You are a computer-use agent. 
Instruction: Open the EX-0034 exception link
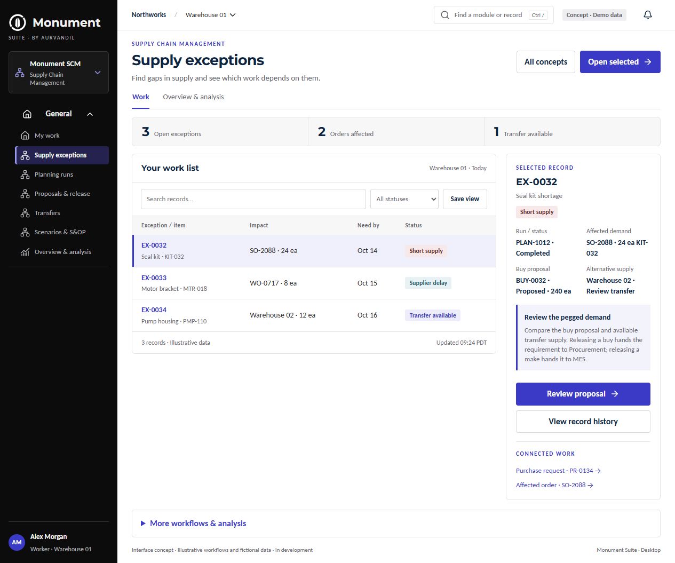(x=154, y=310)
